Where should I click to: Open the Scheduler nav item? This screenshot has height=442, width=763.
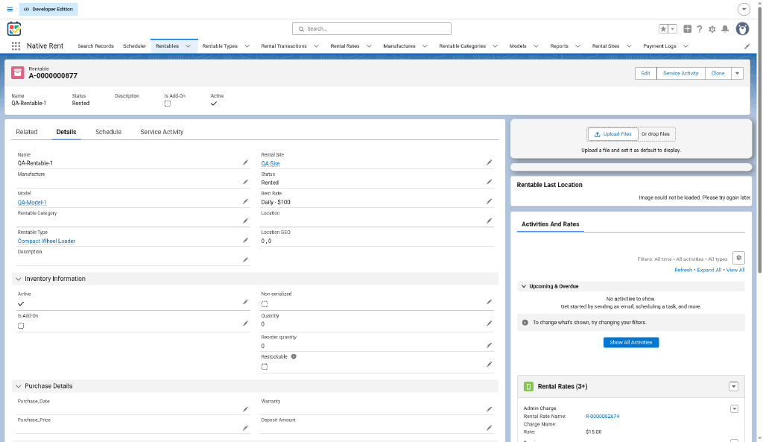tap(134, 46)
